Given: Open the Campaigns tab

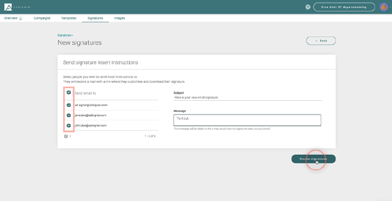Looking at the screenshot, I should click(x=42, y=18).
